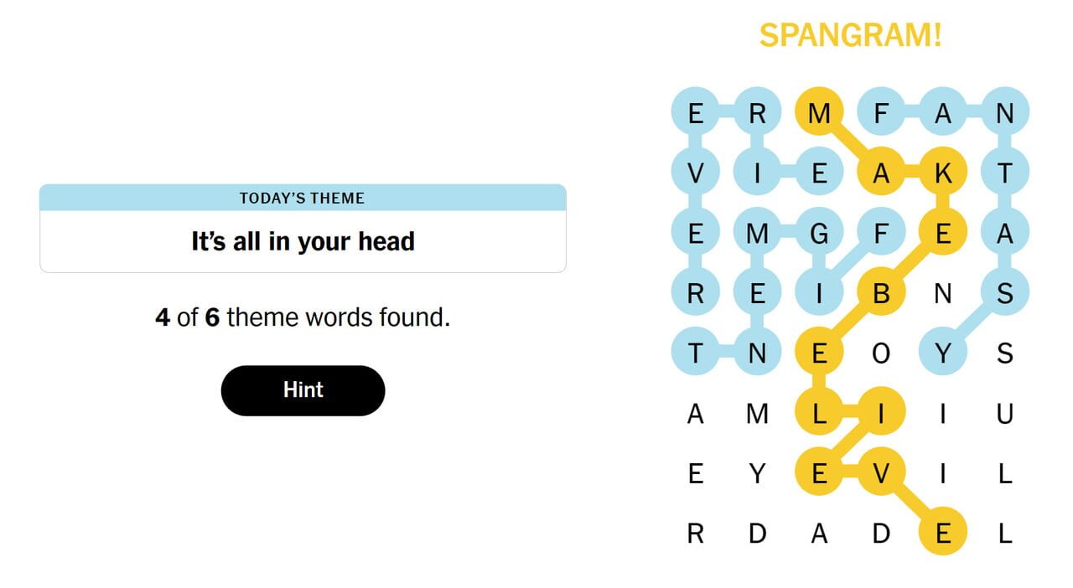
Task: Click the final yellow E in the bottom row
Action: pyautogui.click(x=943, y=534)
